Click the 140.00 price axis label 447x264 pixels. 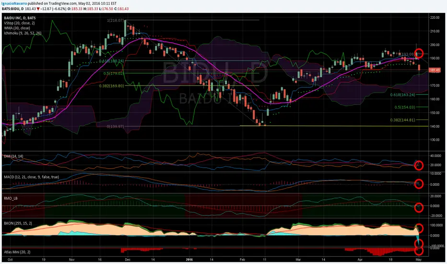coord(435,126)
